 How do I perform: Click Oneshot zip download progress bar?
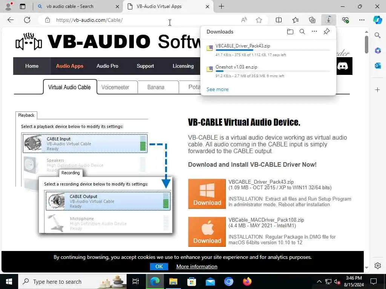pos(273,71)
